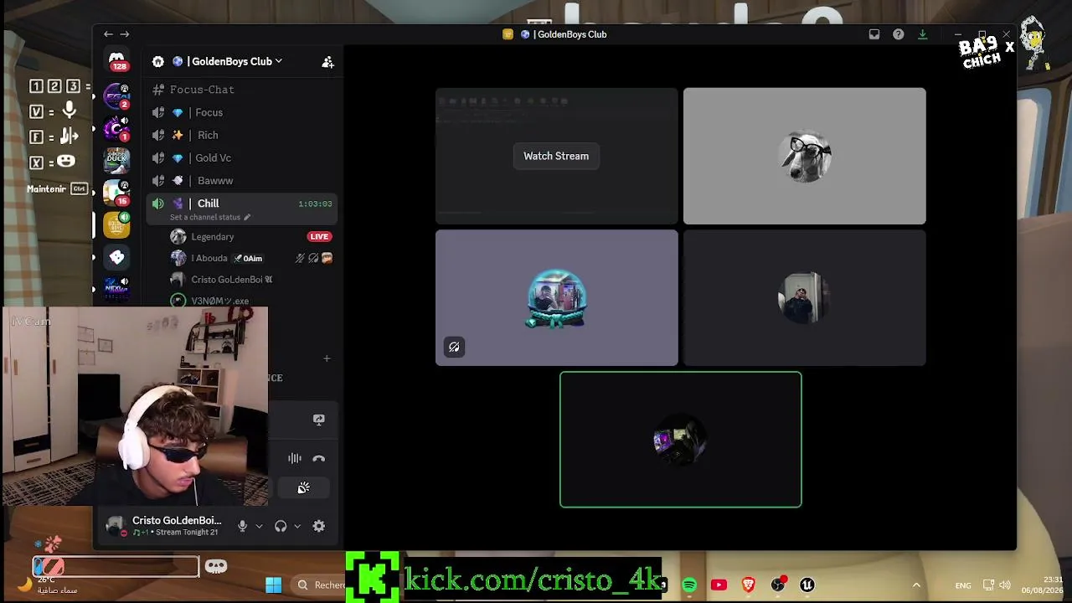Expand headphone output options arrow
The width and height of the screenshot is (1072, 603).
pos(297,526)
